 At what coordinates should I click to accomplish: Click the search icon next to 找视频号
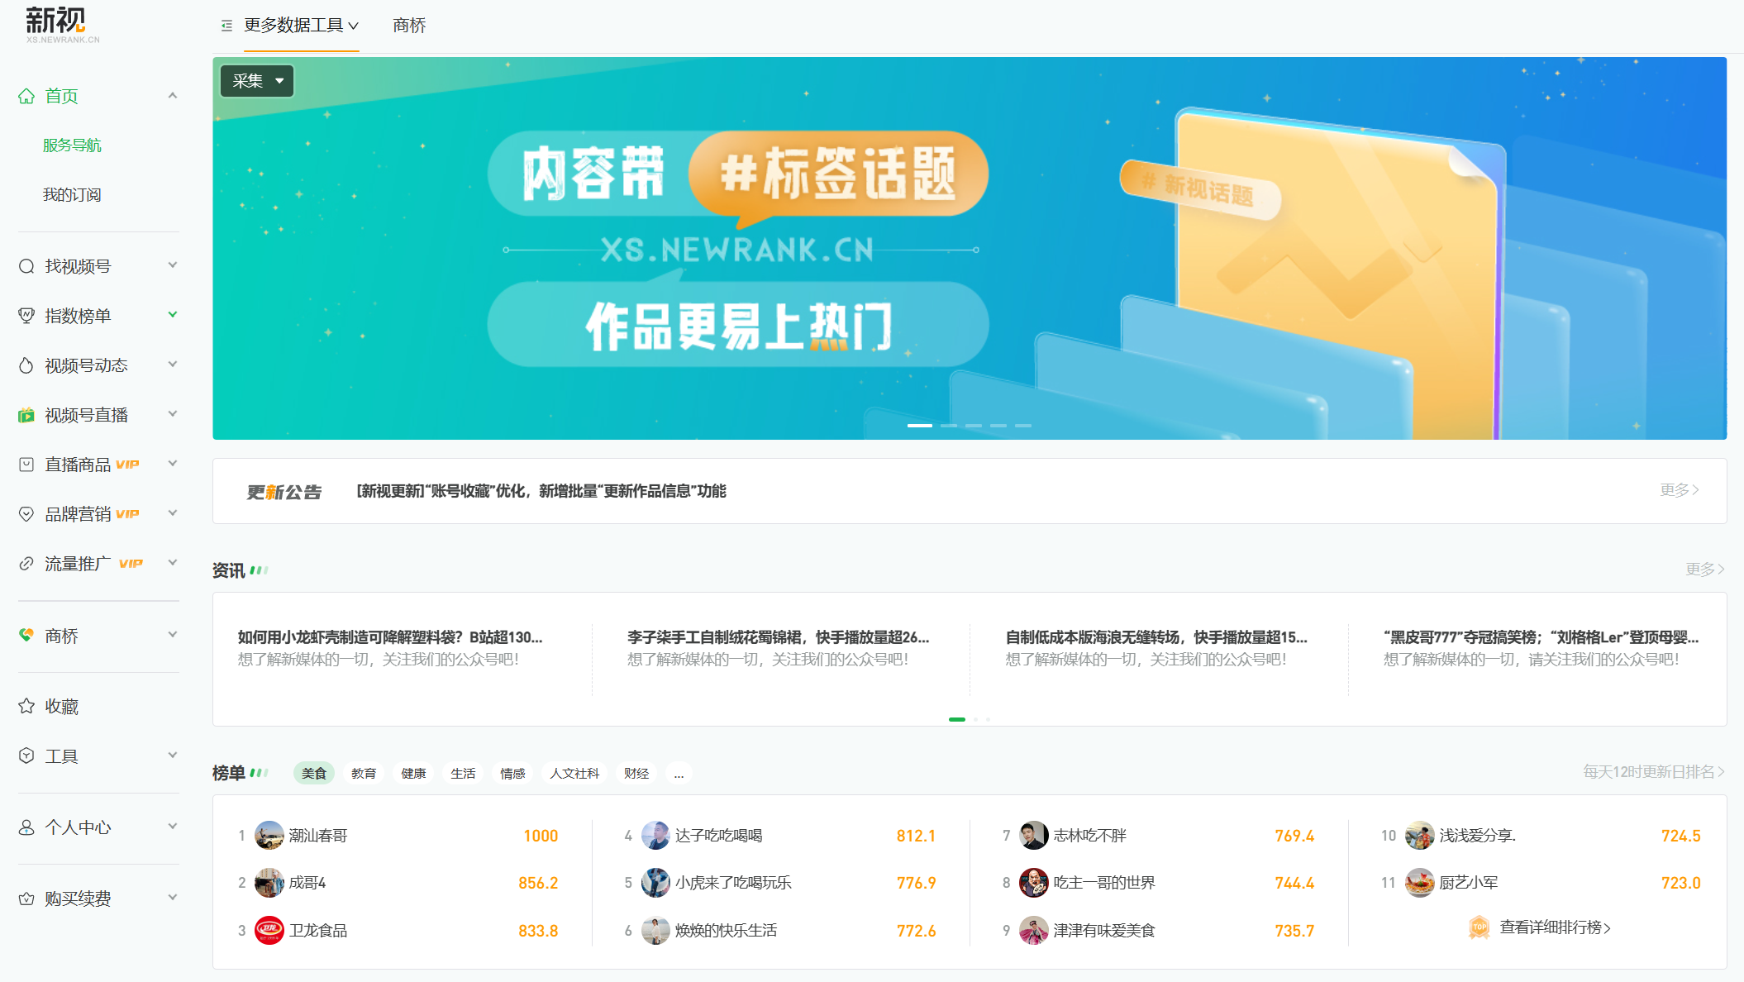click(26, 266)
